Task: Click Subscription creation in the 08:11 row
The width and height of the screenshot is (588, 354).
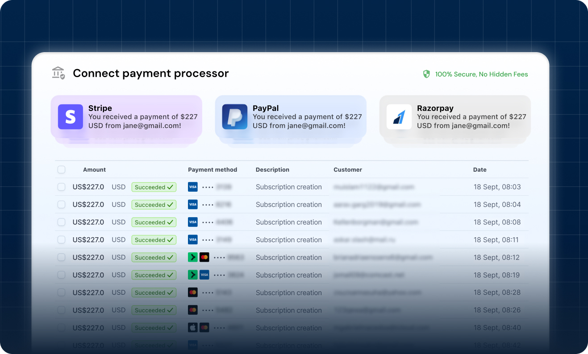Action: [289, 240]
